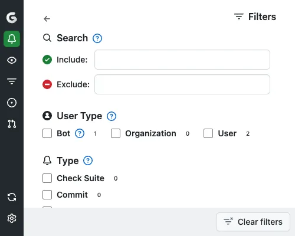
Task: Go back using the left arrow
Action: pos(47,19)
